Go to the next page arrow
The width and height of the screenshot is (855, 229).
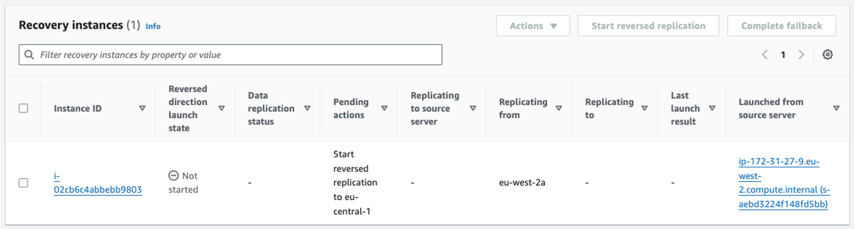(801, 55)
